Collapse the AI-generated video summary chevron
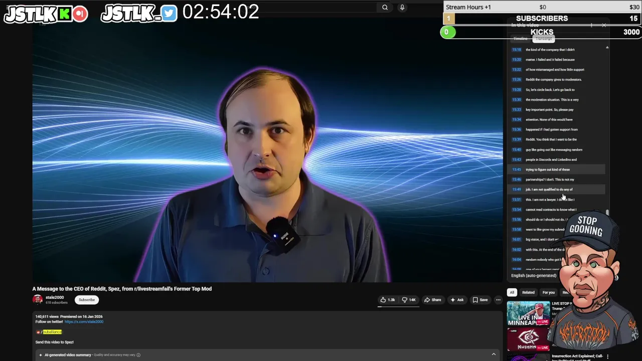This screenshot has width=642, height=361. click(494, 354)
